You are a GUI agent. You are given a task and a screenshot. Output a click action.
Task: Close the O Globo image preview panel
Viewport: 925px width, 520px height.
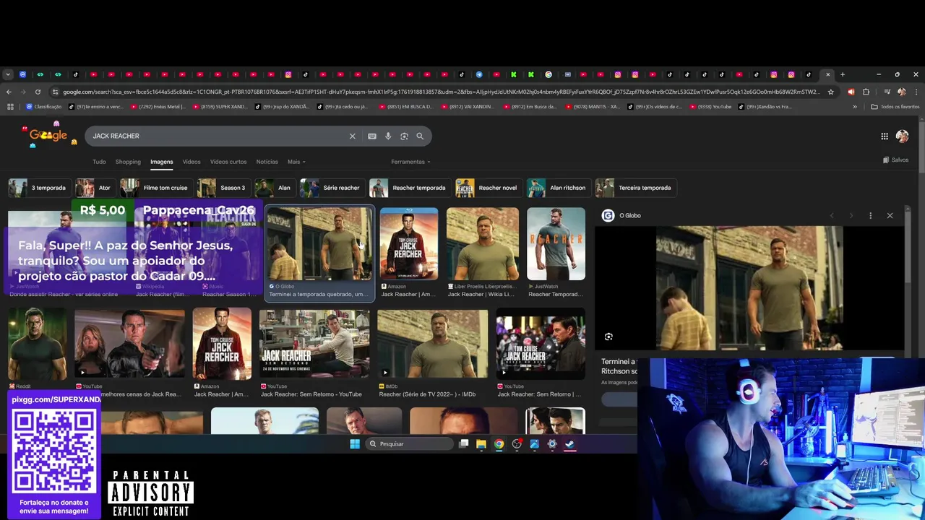(890, 215)
